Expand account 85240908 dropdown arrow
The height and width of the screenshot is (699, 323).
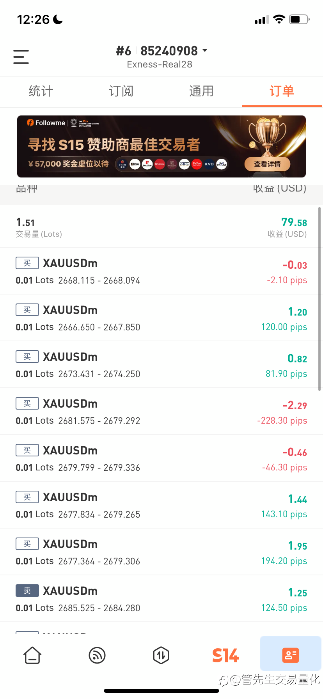pyautogui.click(x=205, y=50)
